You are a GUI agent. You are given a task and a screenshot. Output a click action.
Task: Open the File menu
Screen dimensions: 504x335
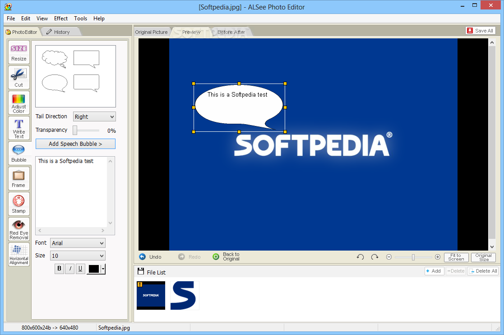coord(11,19)
